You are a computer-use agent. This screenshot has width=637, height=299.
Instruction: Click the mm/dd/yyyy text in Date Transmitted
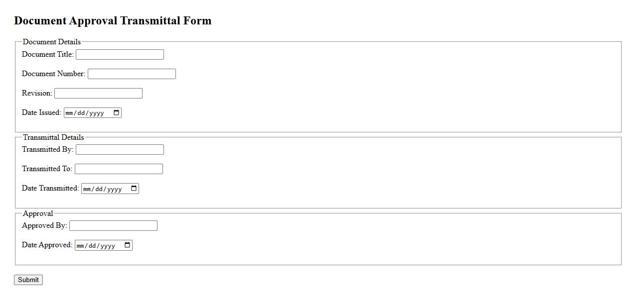pyautogui.click(x=102, y=189)
